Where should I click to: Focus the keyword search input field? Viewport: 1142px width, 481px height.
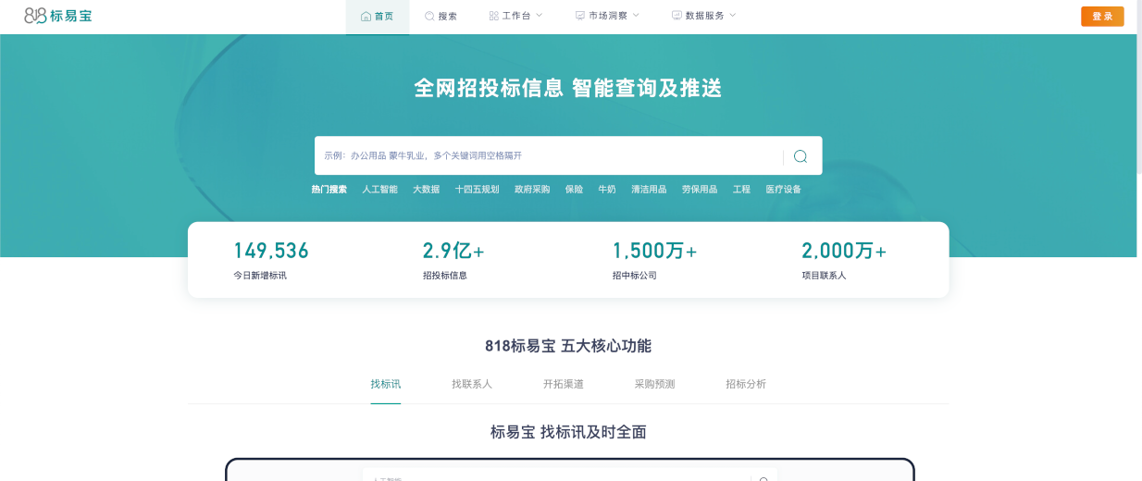coord(546,156)
